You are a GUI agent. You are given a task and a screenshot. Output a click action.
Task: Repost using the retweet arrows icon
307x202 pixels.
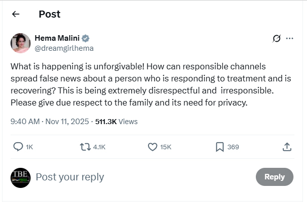click(x=85, y=147)
